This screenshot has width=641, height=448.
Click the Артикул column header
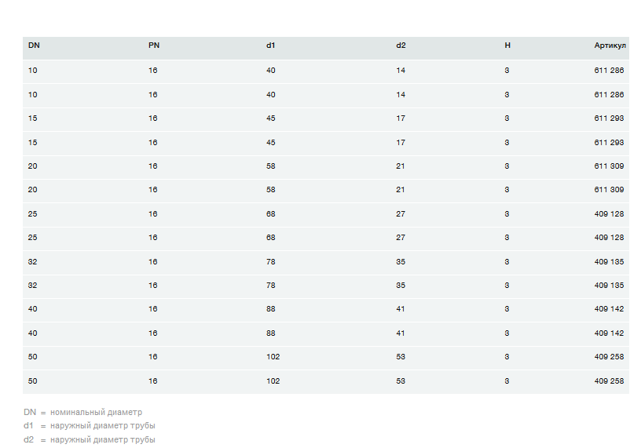point(610,46)
